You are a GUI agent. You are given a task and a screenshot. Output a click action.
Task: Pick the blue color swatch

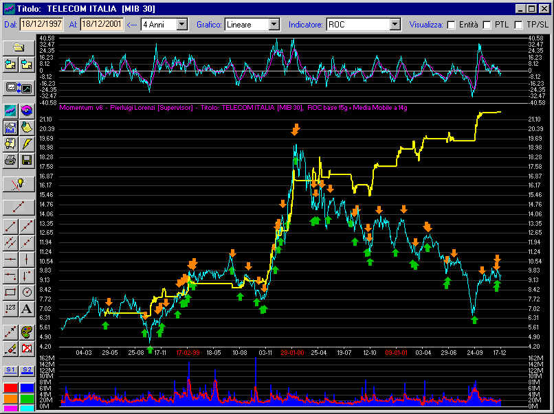point(27,388)
